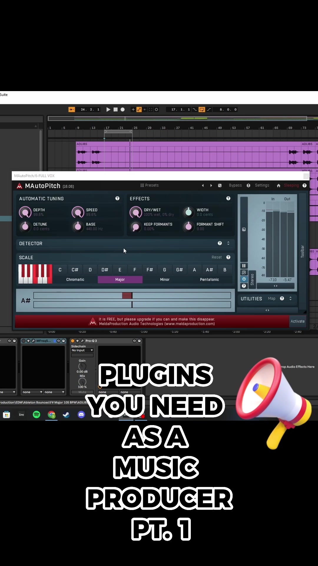Open help icon in the MAutoPitch header
The width and height of the screenshot is (318, 566).
pyautogui.click(x=304, y=185)
